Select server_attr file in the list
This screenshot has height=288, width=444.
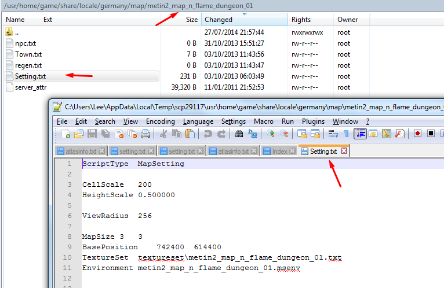coord(26,87)
